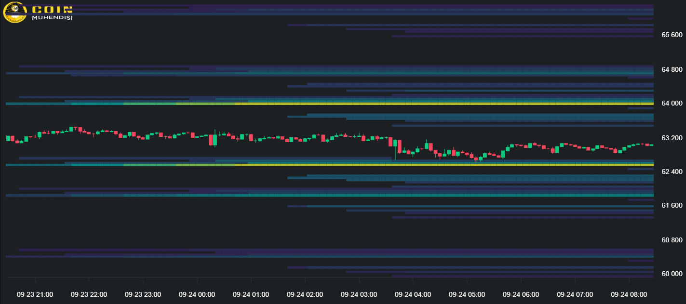This screenshot has height=304, width=686.
Task: Select the 60 800 price axis label
Action: click(672, 240)
